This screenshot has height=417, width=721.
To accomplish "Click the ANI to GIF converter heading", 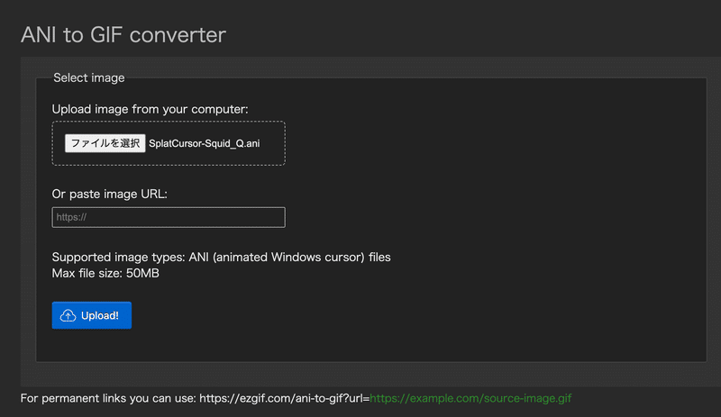I will point(123,35).
